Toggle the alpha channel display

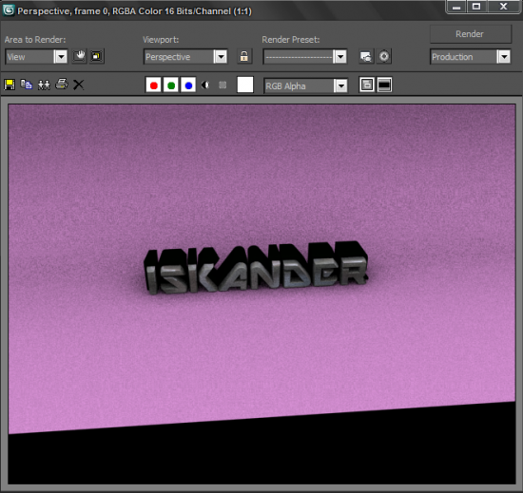click(x=205, y=85)
